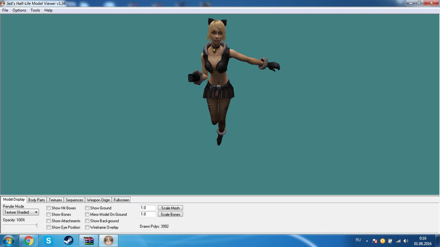Screen dimensions: 440x247
Task: Click the Scale Bones button
Action: (x=170, y=214)
